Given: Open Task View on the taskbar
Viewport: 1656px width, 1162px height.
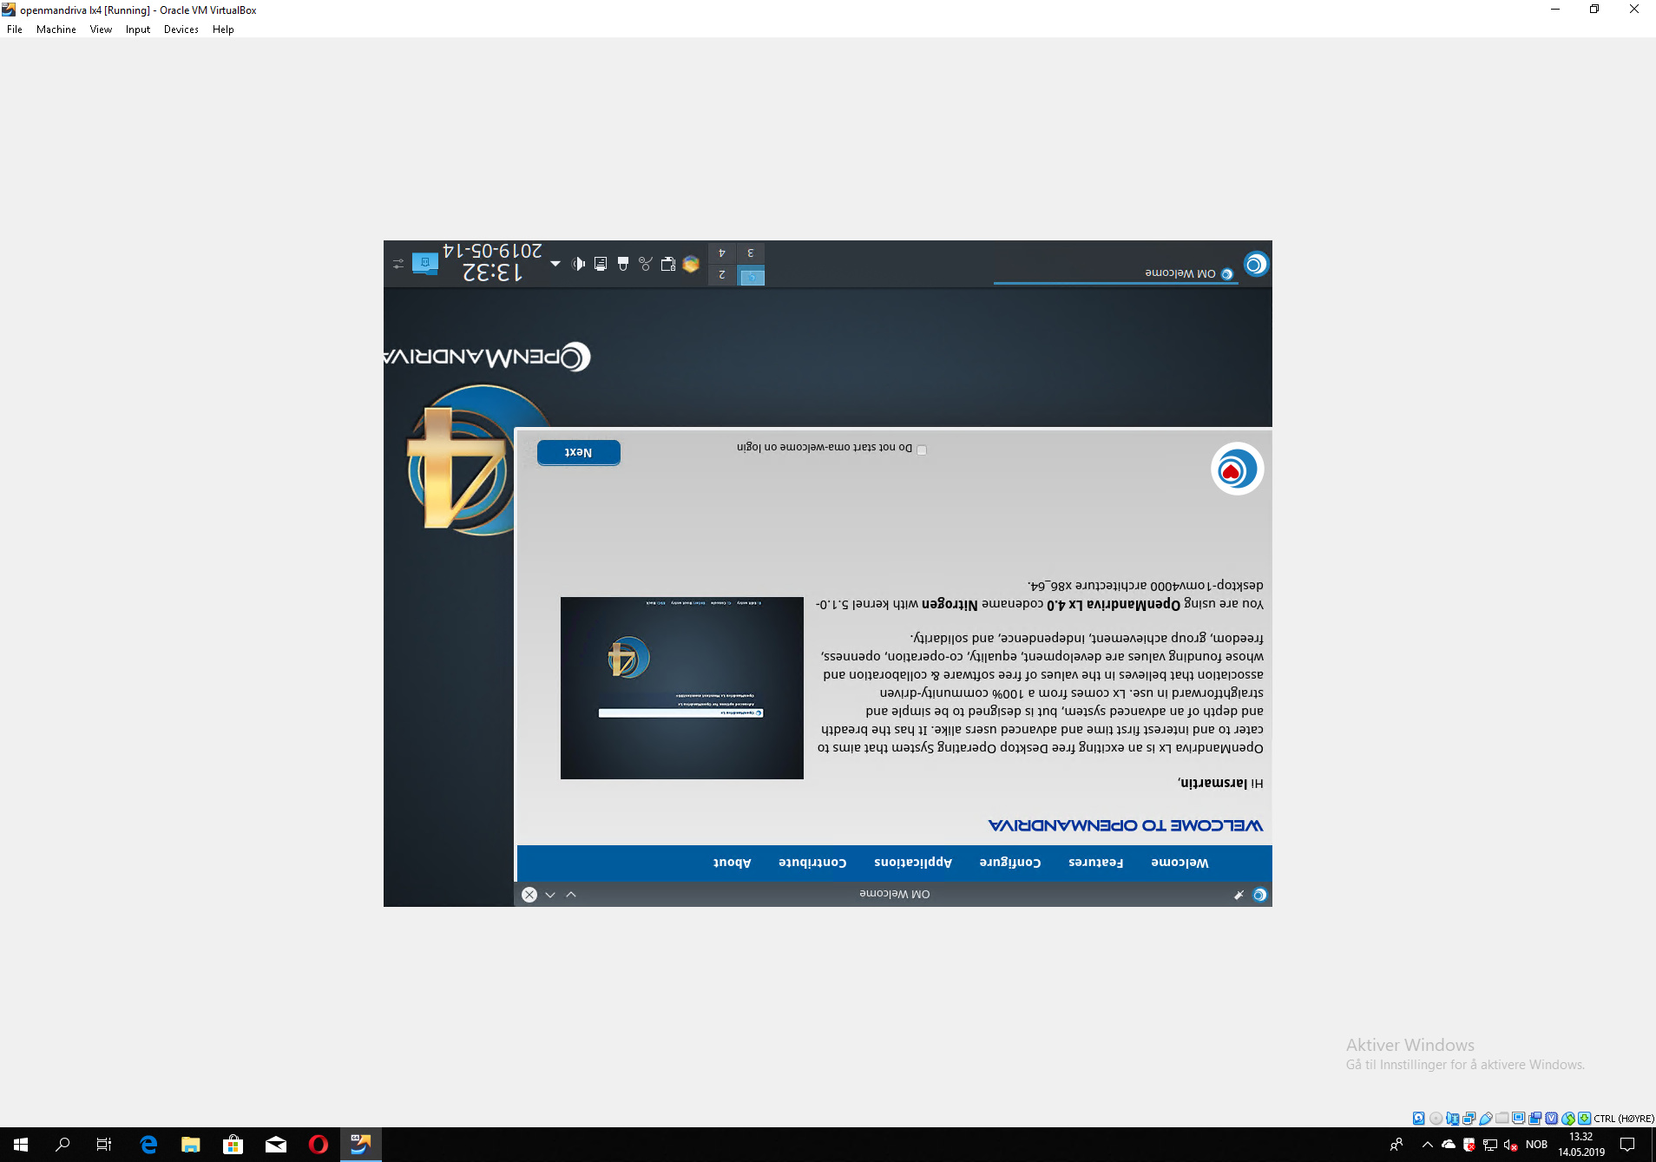Looking at the screenshot, I should pyautogui.click(x=104, y=1145).
